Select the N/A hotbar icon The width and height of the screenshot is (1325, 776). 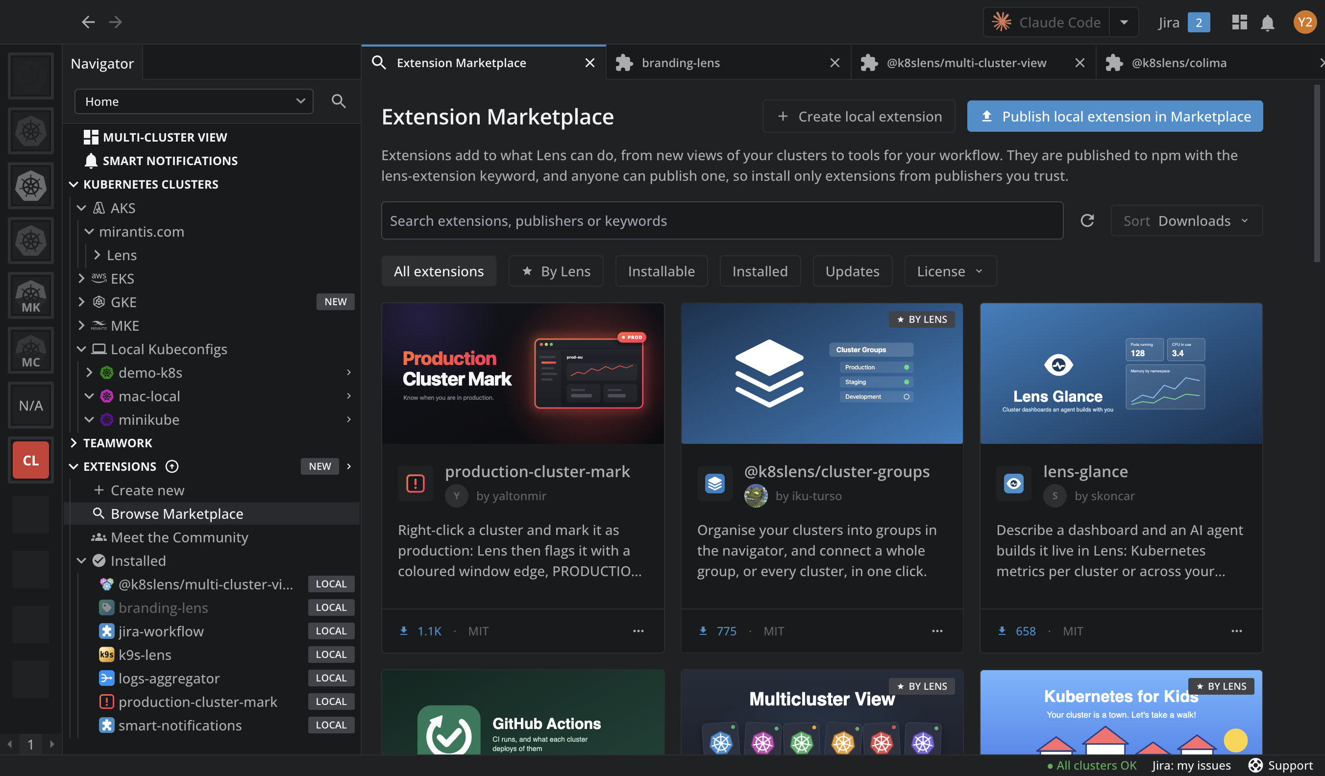(x=30, y=405)
